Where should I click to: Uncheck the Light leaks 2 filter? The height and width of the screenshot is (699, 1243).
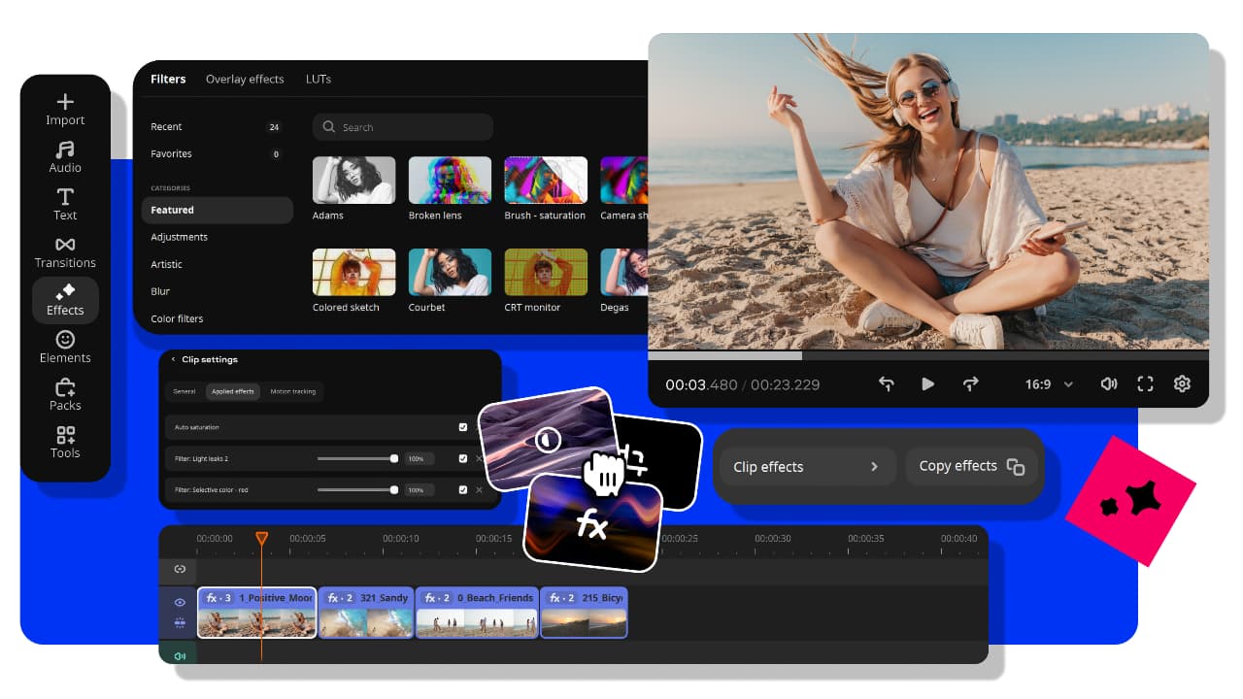(462, 458)
